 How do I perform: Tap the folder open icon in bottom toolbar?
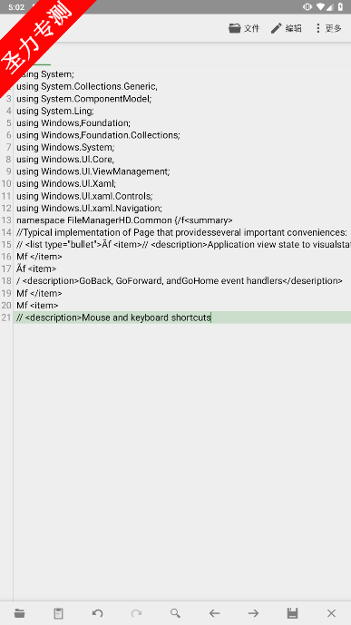pyautogui.click(x=20, y=613)
